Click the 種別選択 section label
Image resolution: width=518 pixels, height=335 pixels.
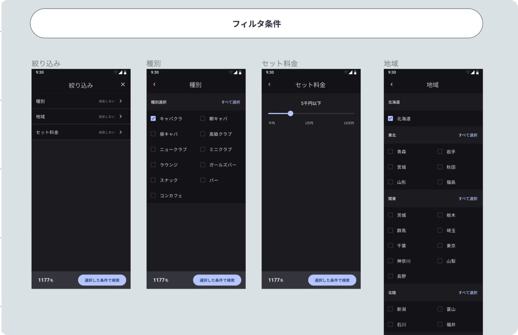pos(158,103)
